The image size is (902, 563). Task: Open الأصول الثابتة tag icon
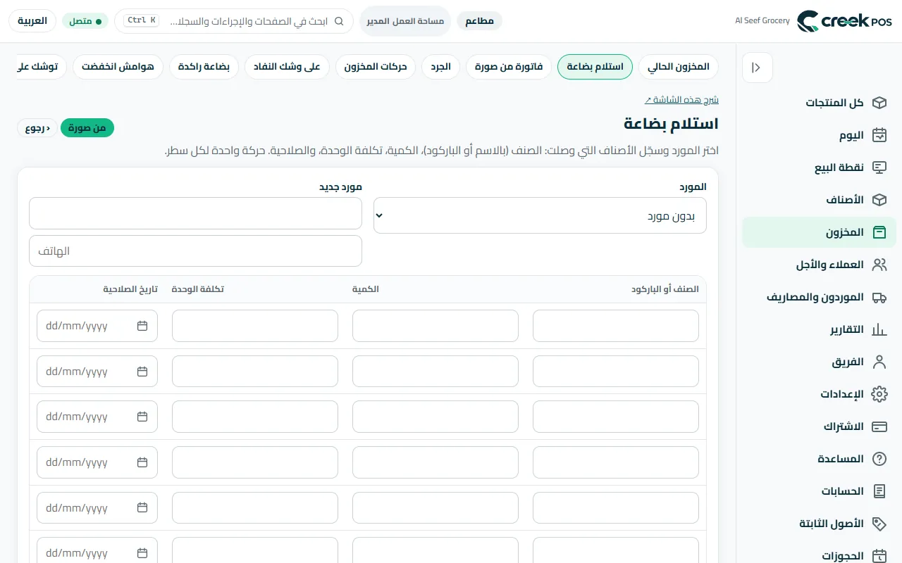879,524
